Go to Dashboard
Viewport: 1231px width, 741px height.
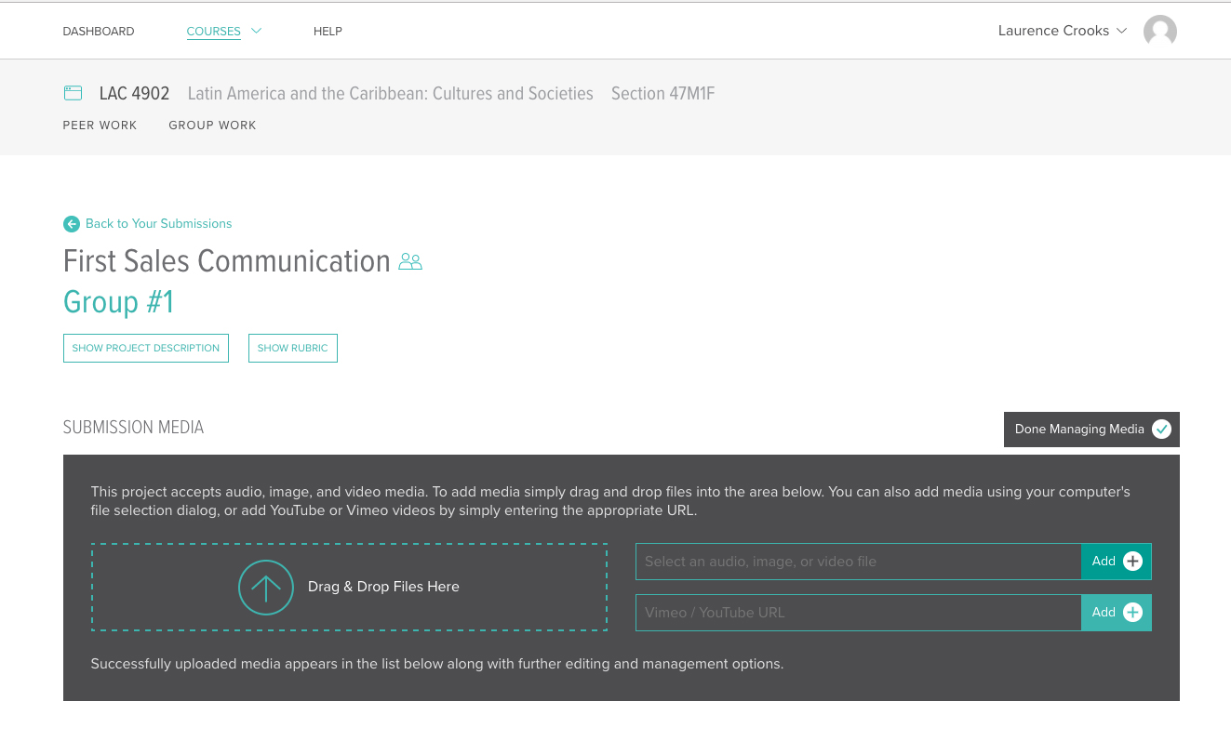click(99, 32)
